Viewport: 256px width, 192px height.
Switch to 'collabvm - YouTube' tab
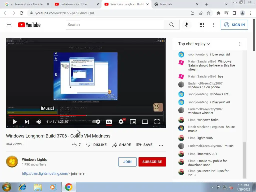click(74, 4)
